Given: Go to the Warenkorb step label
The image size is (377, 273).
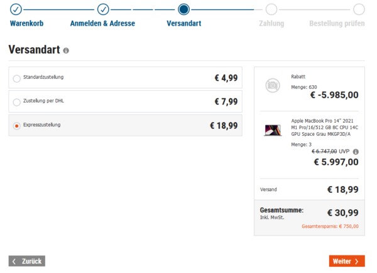Looking at the screenshot, I should pyautogui.click(x=26, y=24).
